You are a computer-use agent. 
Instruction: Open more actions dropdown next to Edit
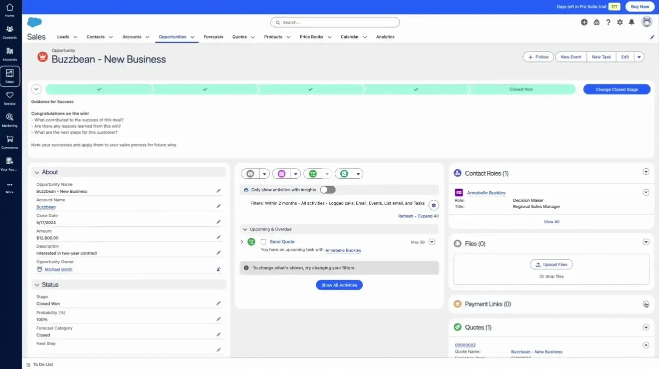[x=639, y=57]
